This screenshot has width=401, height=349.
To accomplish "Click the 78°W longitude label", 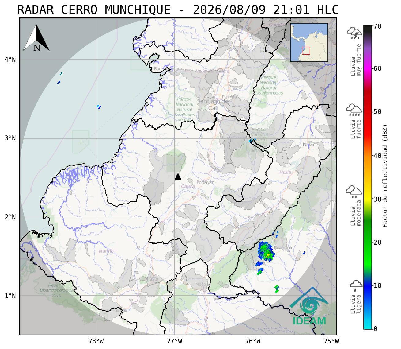I will [96, 341].
